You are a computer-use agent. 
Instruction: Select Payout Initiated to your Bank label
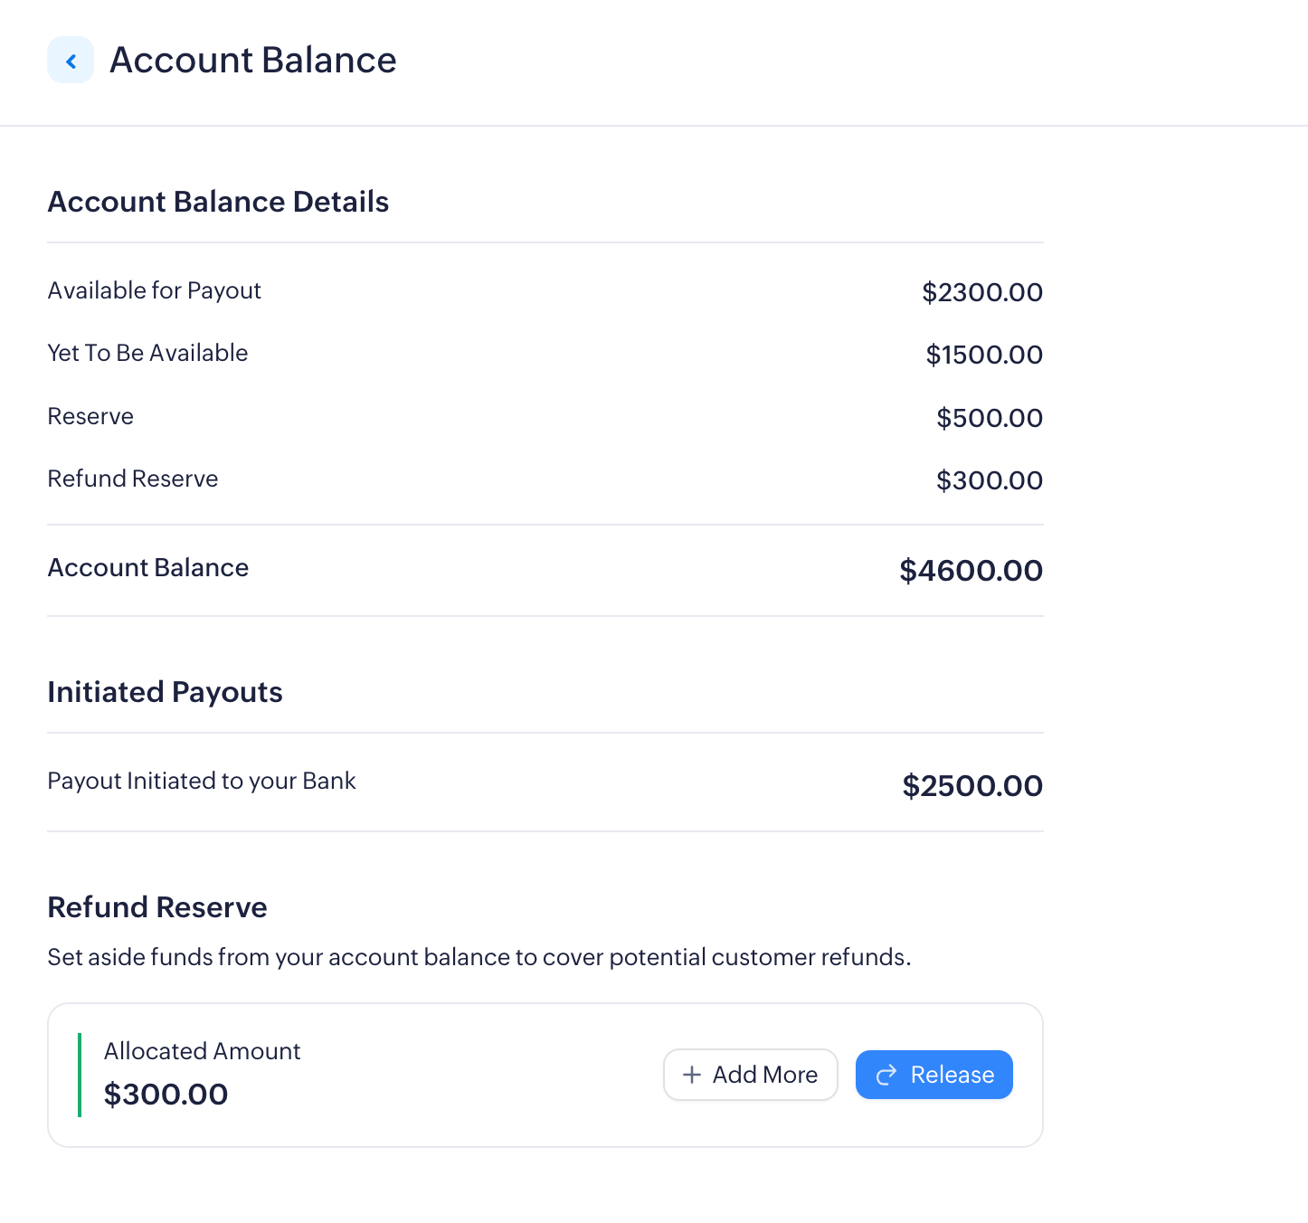tap(201, 781)
